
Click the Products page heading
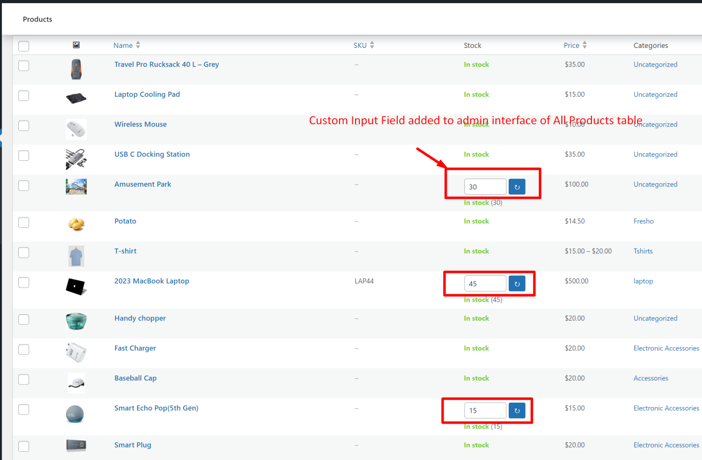[37, 19]
